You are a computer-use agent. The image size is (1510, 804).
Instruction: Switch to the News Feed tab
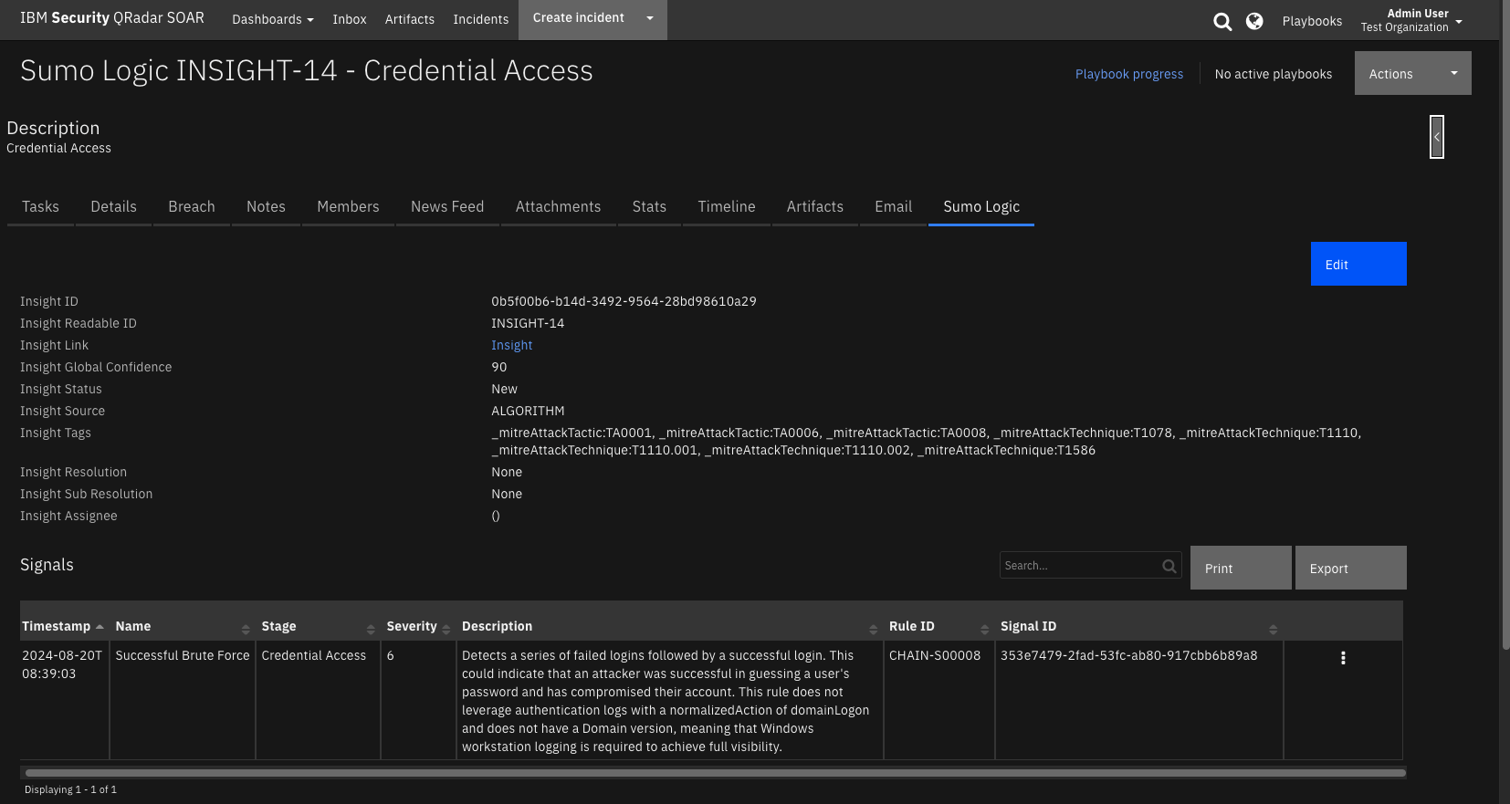(447, 207)
